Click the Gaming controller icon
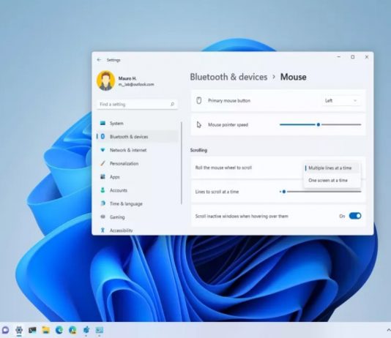The image size is (391, 338). pos(103,217)
